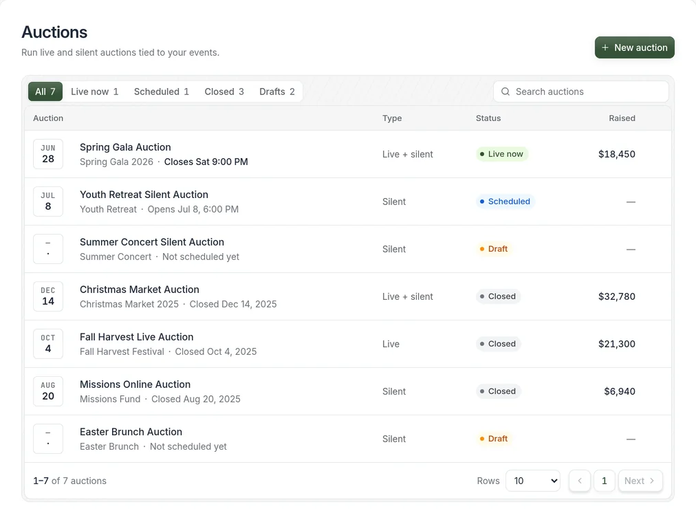
Task: Click the Scheduled status badge
Action: pyautogui.click(x=505, y=201)
